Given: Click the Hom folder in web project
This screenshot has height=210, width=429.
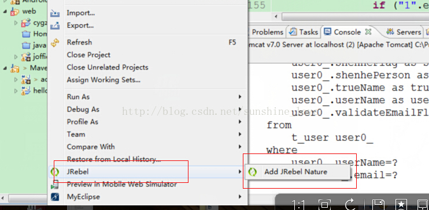Looking at the screenshot, I should [x=34, y=34].
